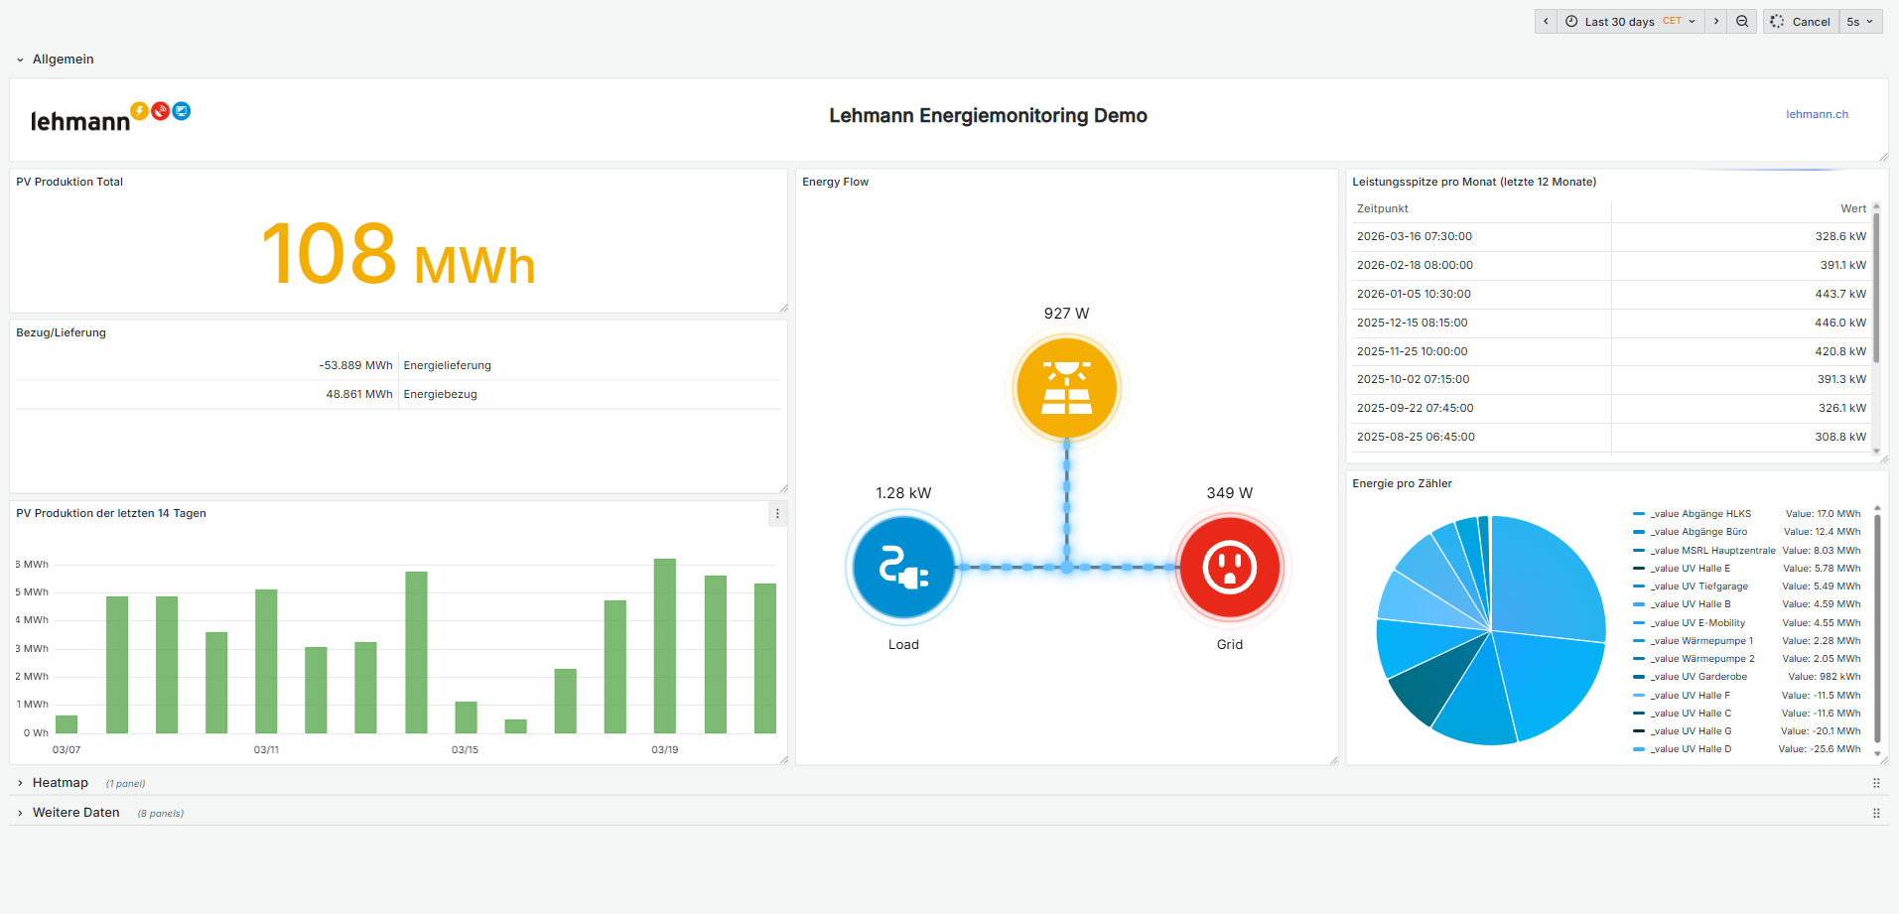Viewport: 1899px width, 914px height.
Task: Click the yellow solar panel icon
Action: pyautogui.click(x=1066, y=387)
